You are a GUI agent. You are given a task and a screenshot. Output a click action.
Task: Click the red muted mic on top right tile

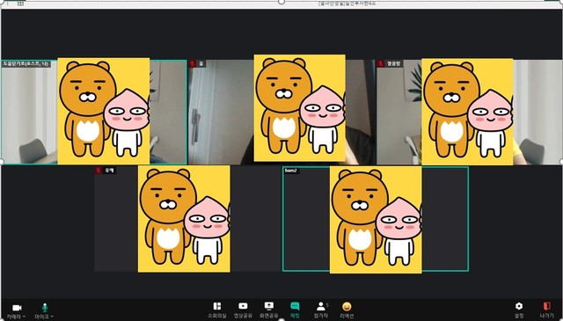click(381, 63)
